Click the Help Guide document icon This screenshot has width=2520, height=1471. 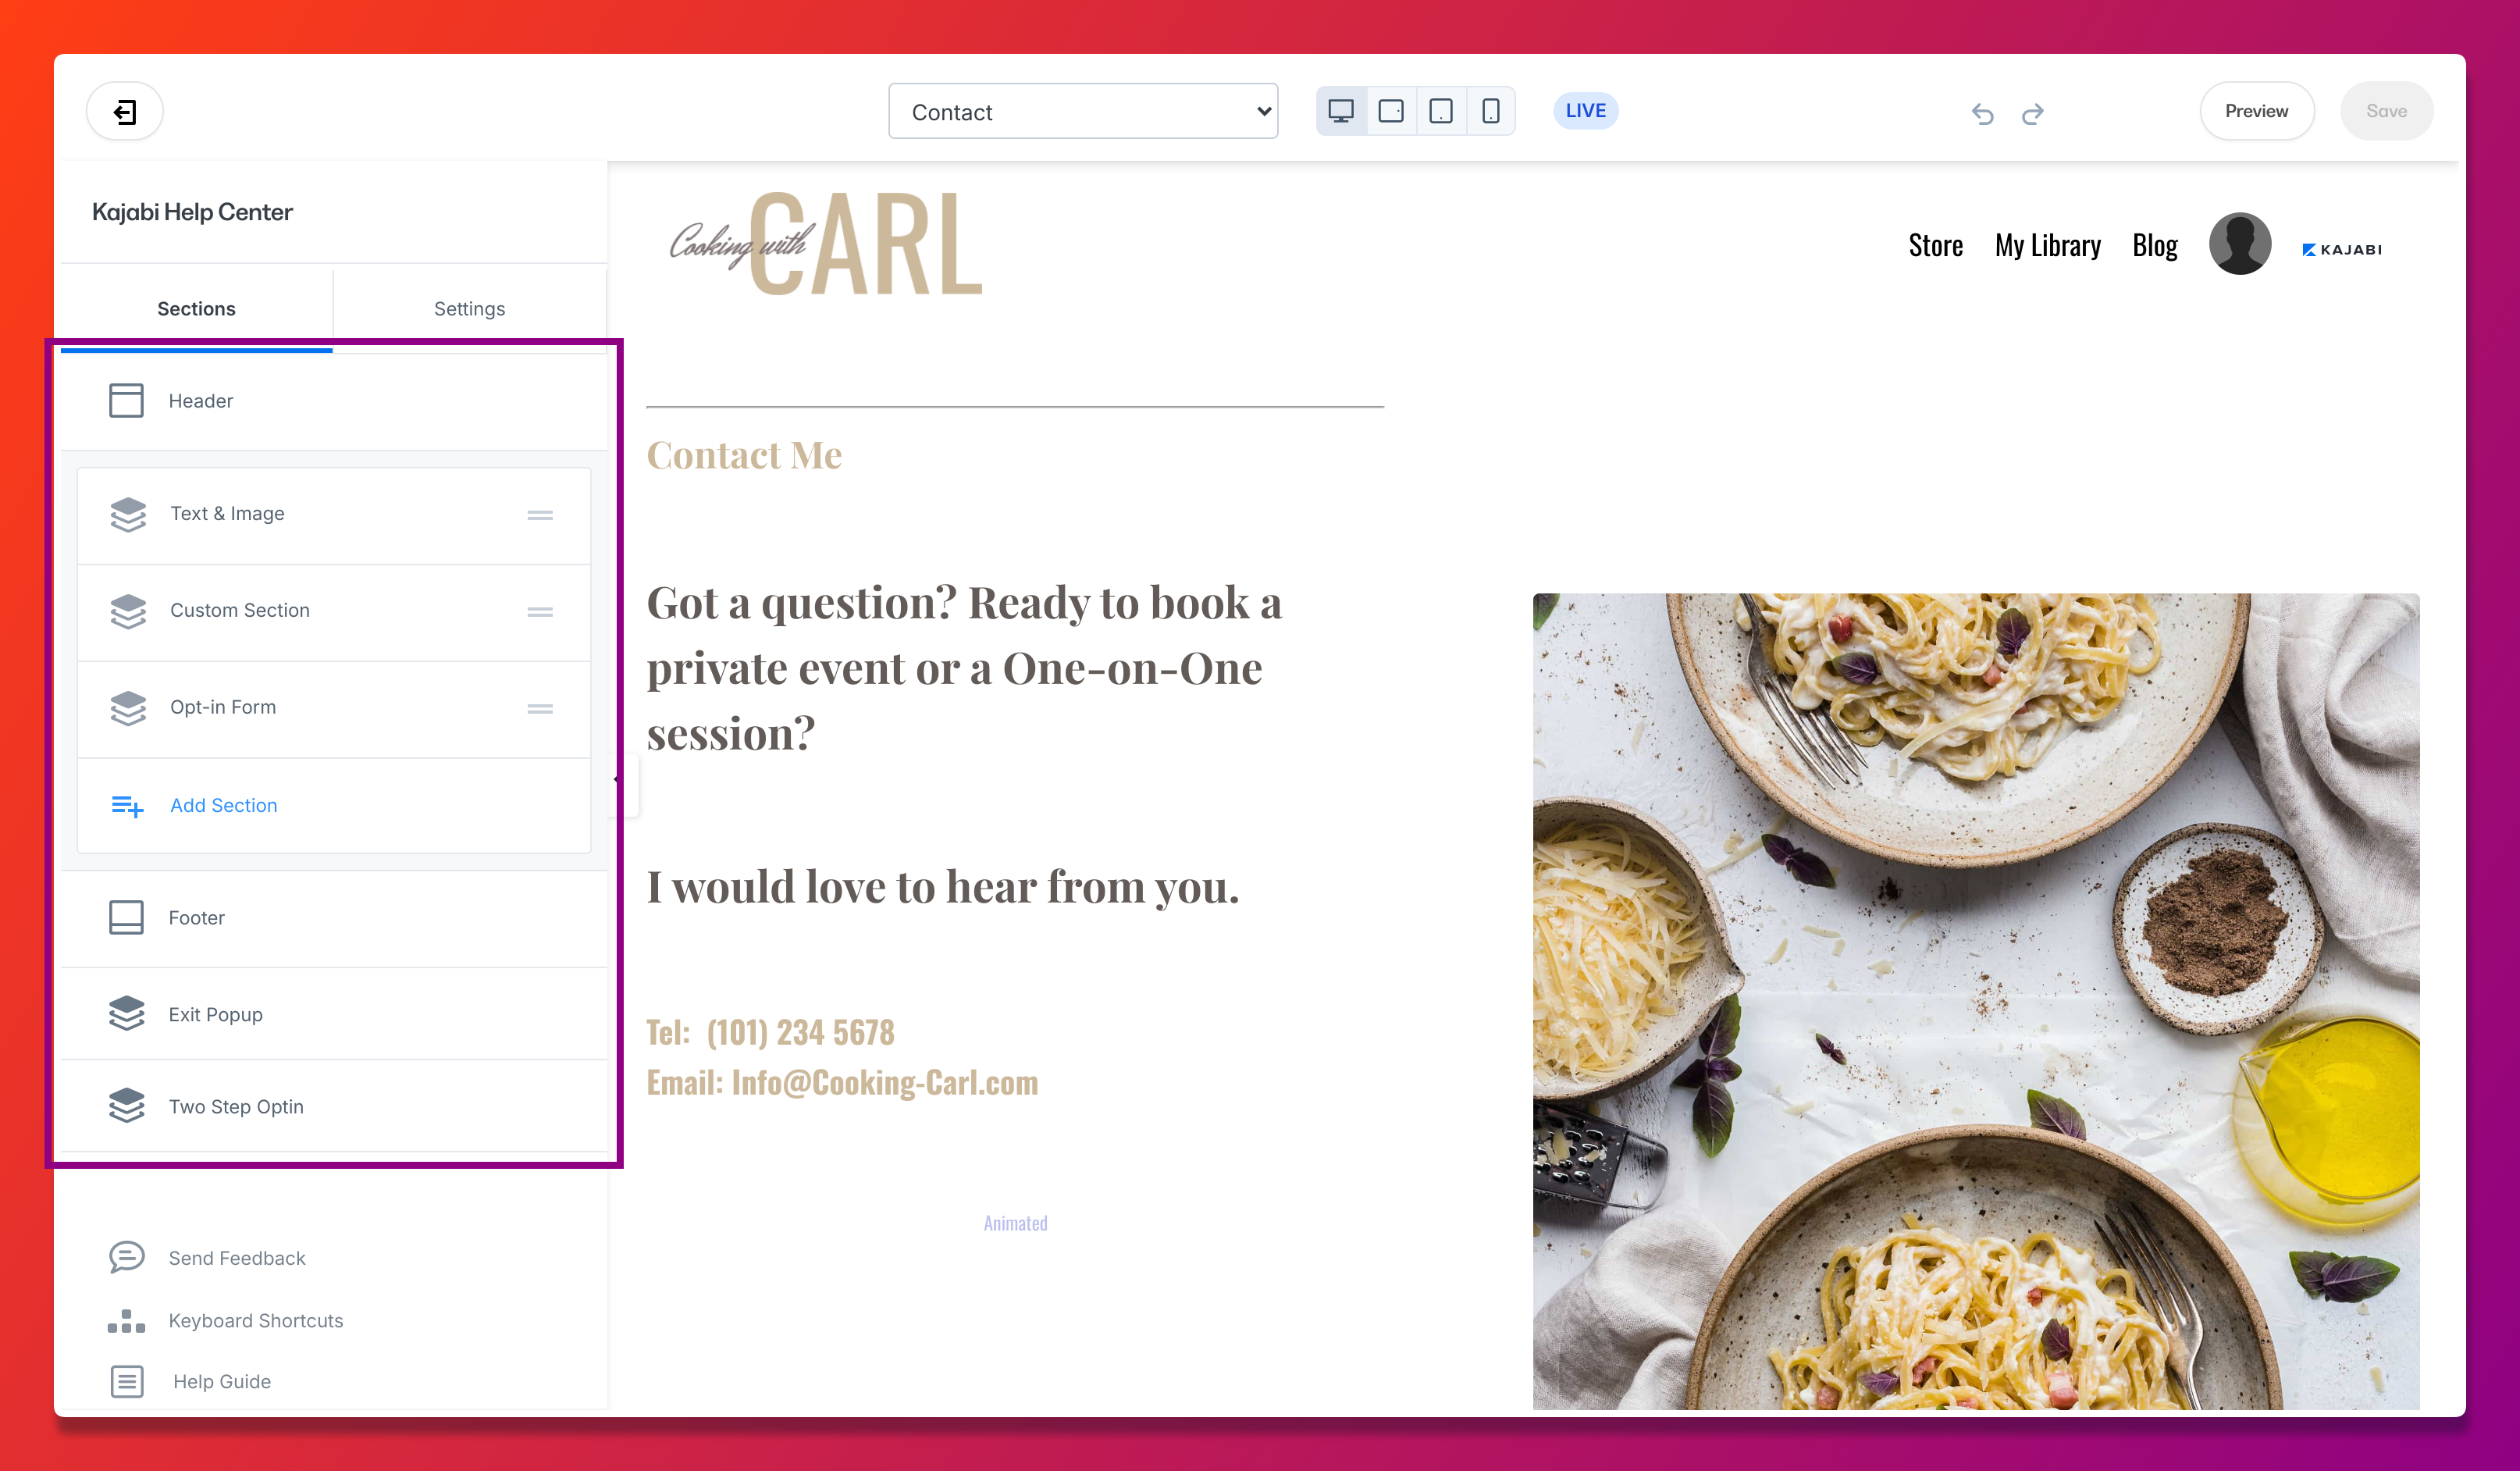click(x=127, y=1382)
